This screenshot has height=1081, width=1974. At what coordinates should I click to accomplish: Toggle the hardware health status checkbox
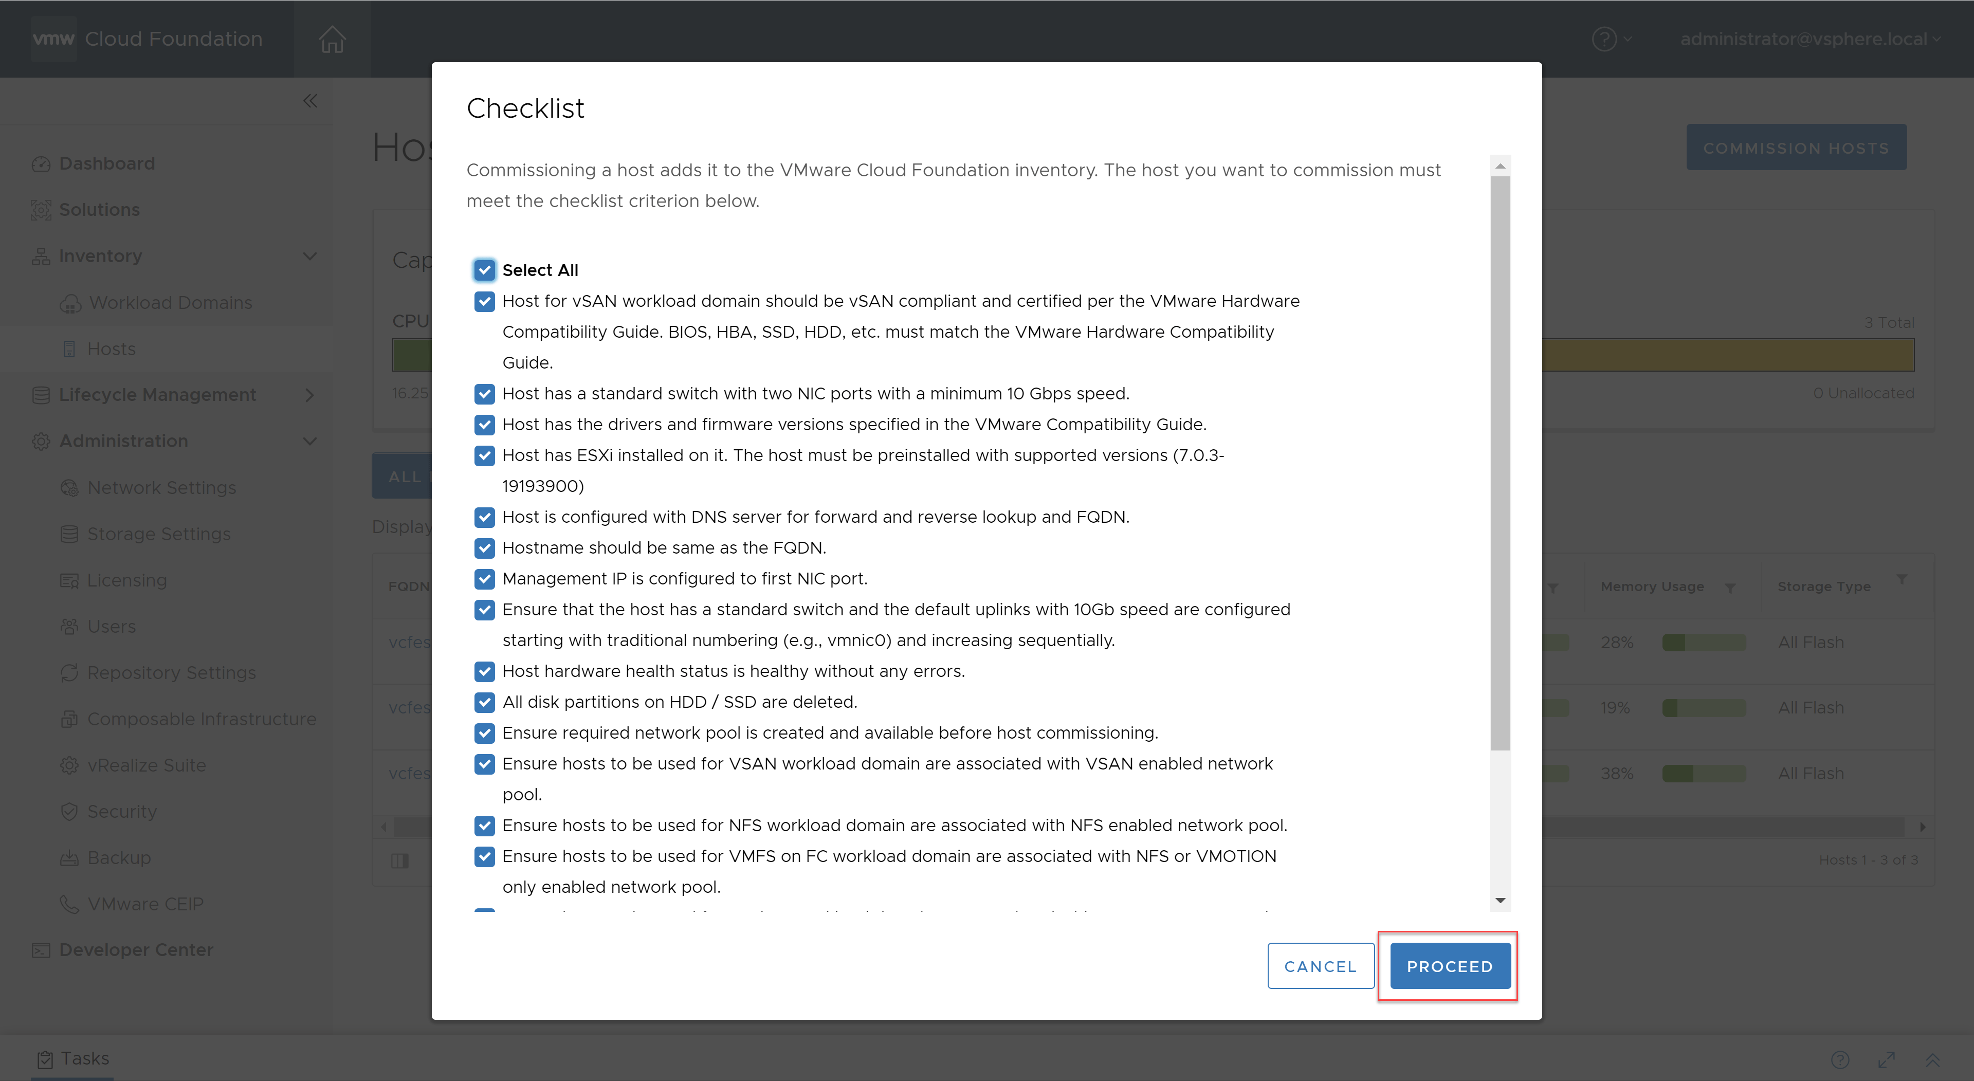pyautogui.click(x=484, y=671)
